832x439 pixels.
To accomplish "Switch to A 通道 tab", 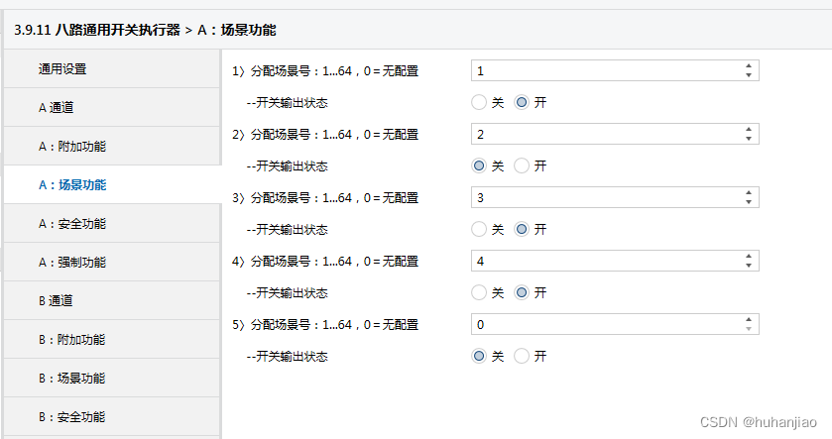I will pos(111,107).
